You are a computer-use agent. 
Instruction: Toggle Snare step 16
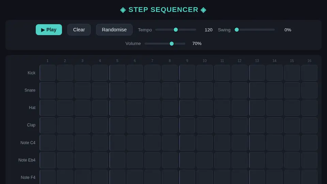coord(310,90)
